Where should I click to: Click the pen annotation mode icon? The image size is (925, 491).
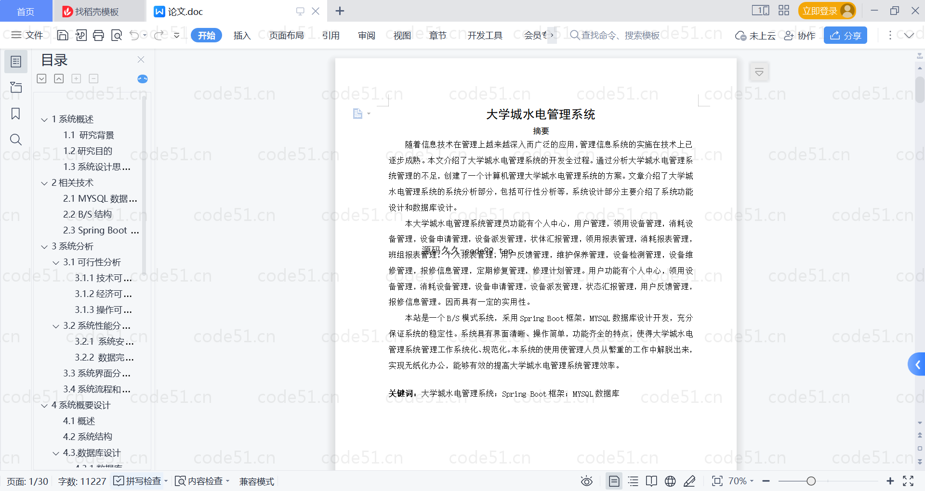tap(689, 481)
